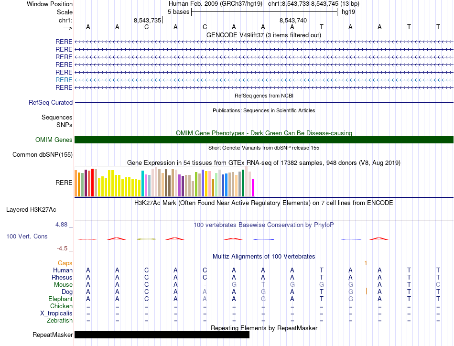This screenshot has width=454, height=346.
Task: Click the Window Position label
Action: tap(50, 4)
